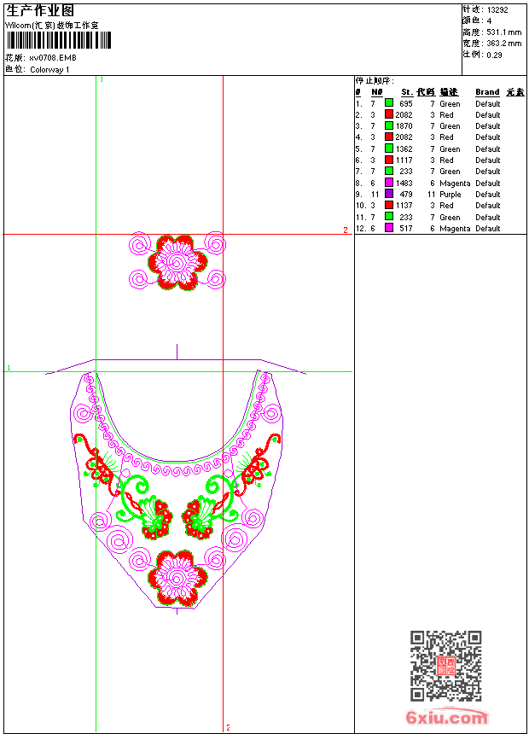
Task: Click 'Default' brand in Purple row
Action: pos(488,195)
